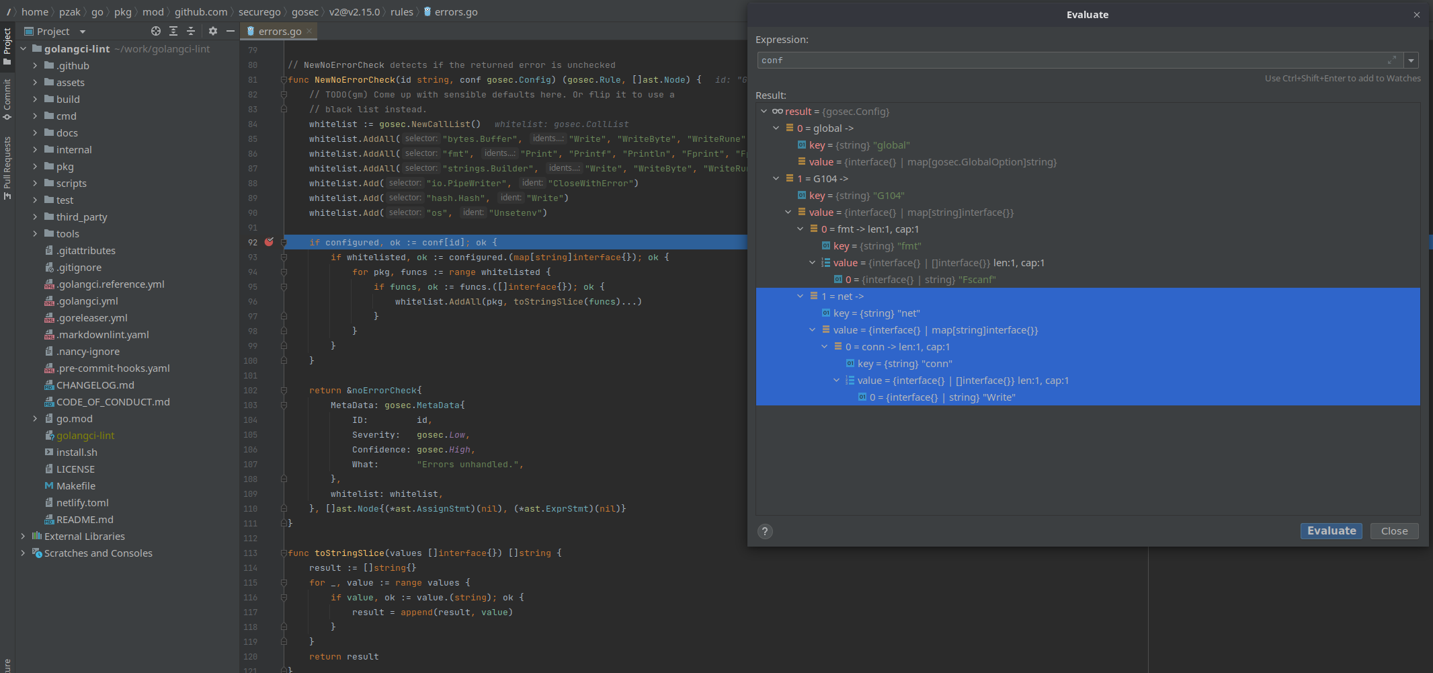Click the CHANGELOG.md file icon

[x=49, y=385]
